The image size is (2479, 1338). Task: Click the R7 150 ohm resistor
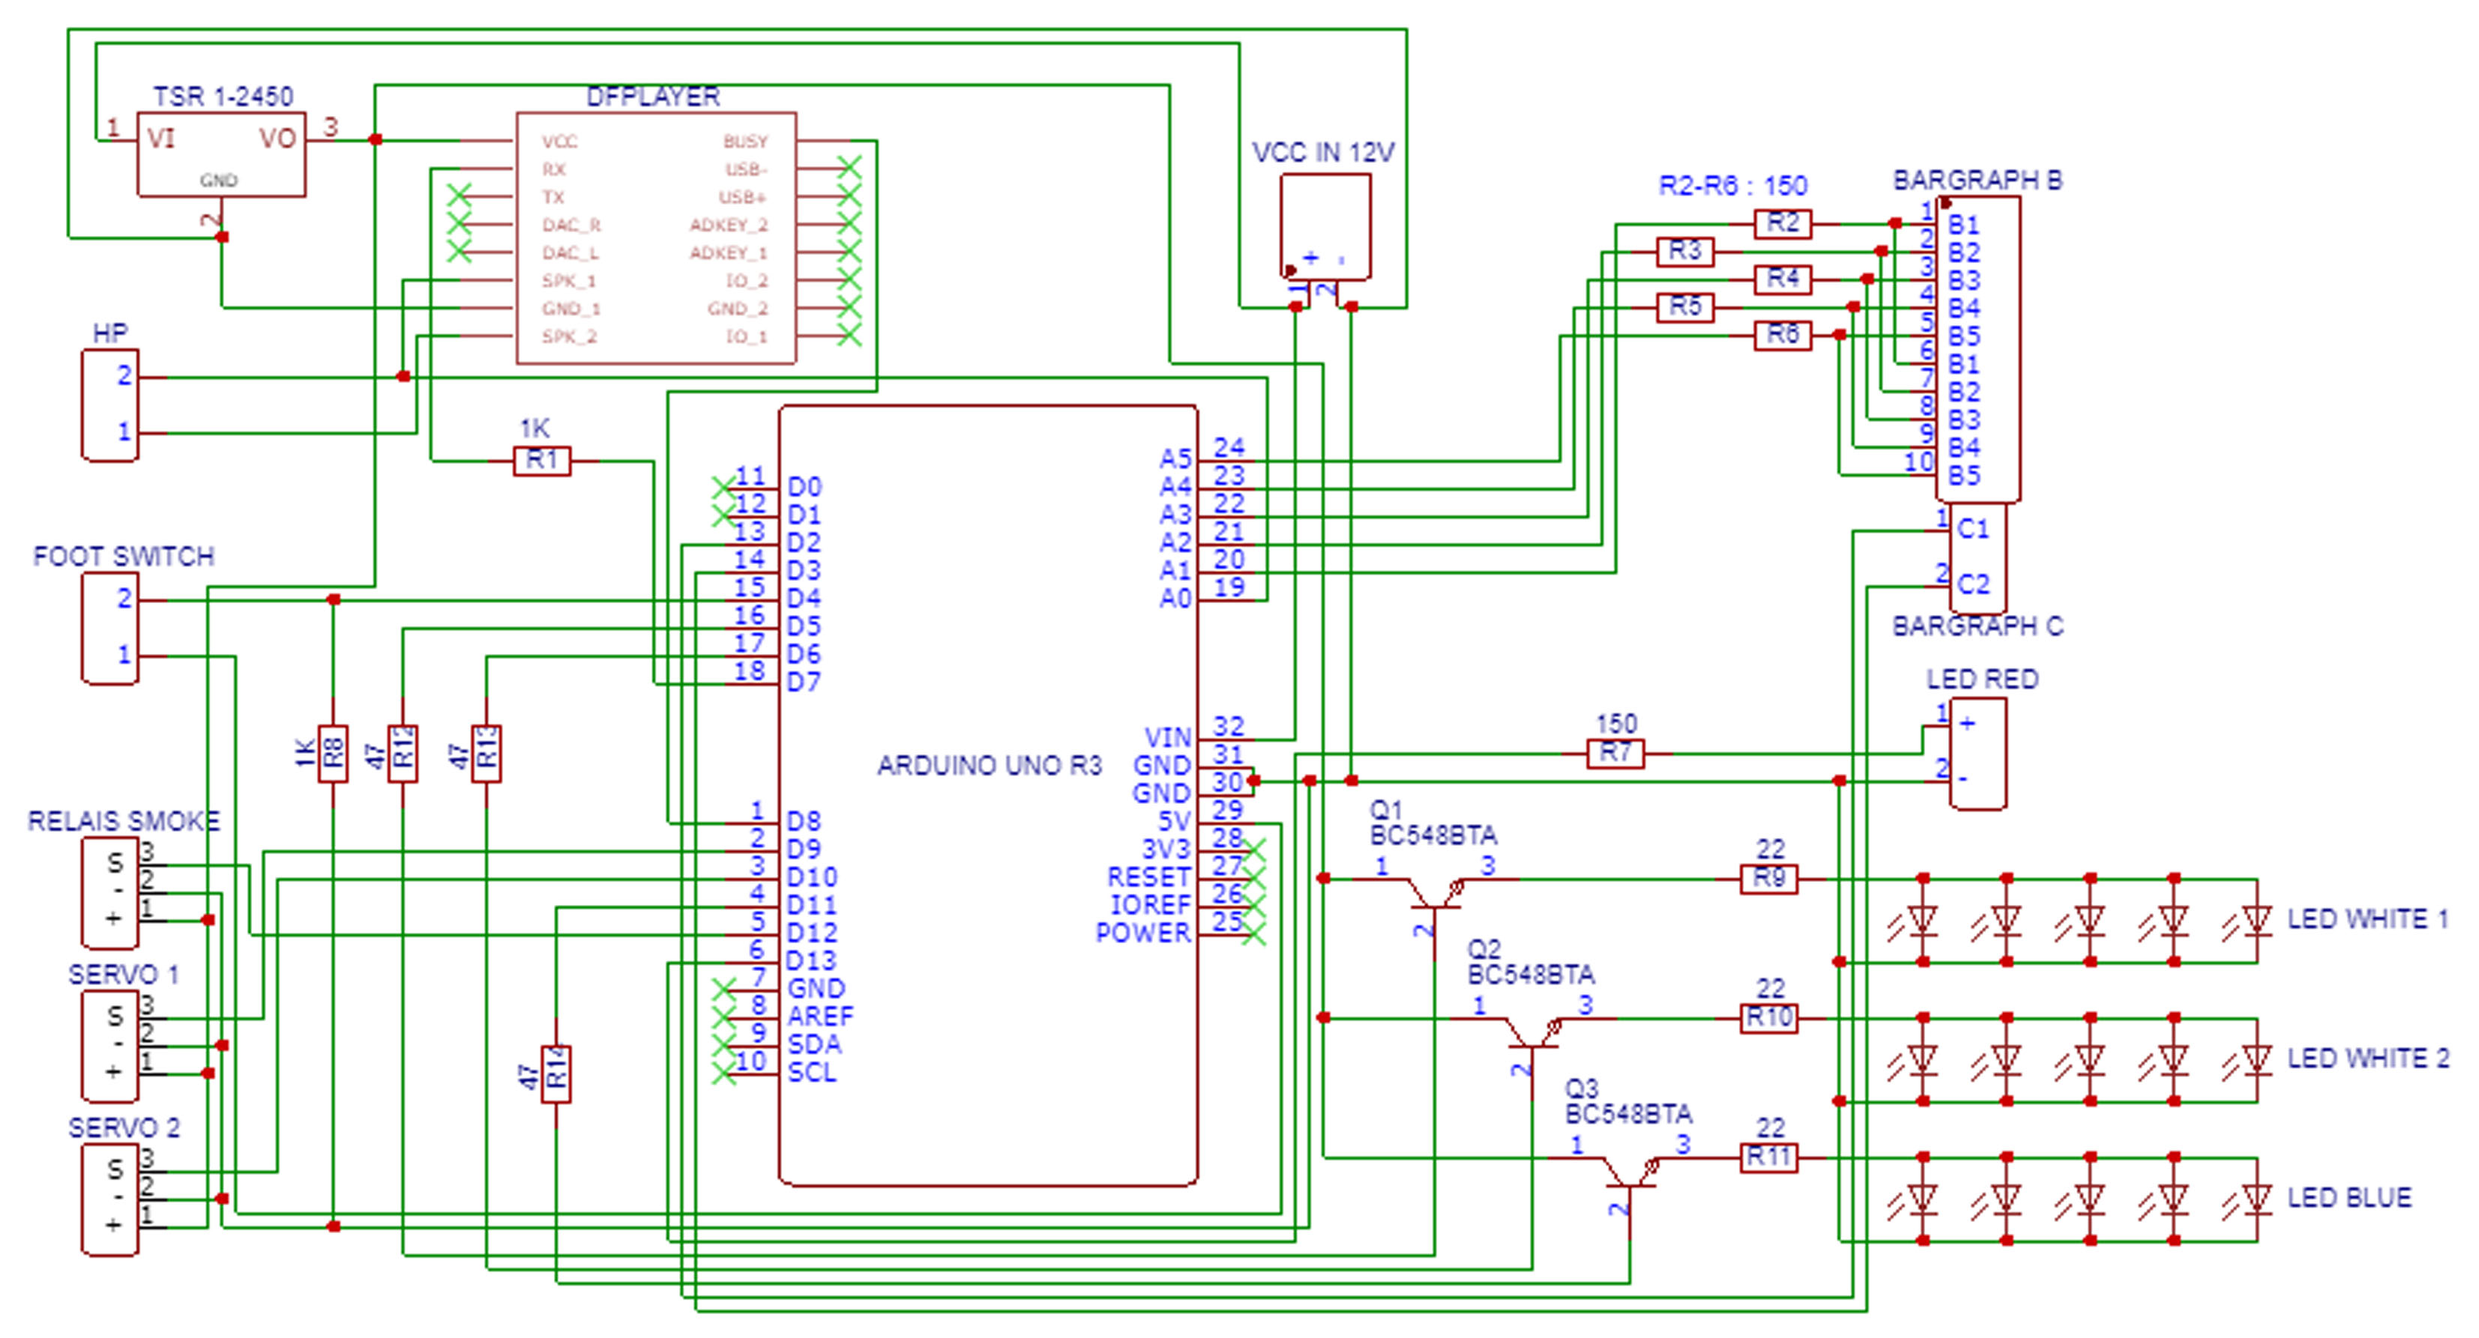click(x=1615, y=753)
